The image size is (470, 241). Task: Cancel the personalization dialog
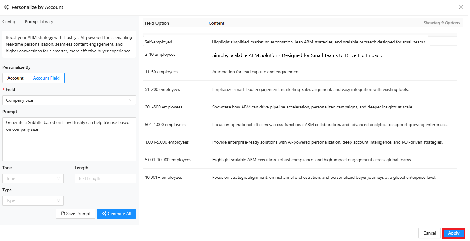coord(429,233)
